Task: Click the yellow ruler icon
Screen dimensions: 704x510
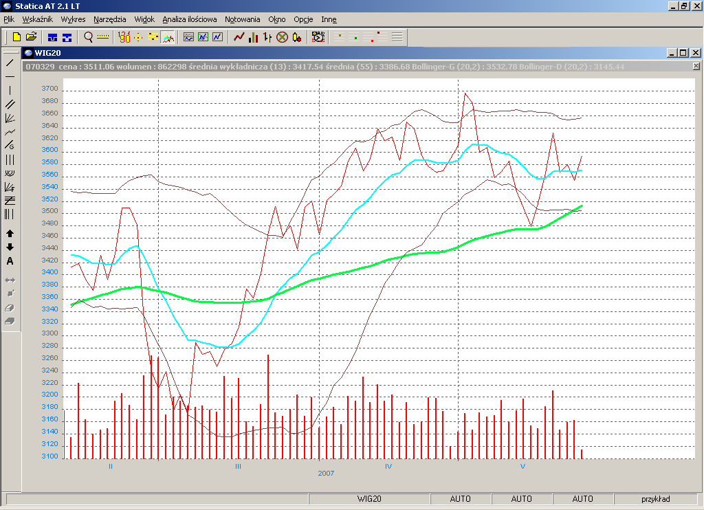Action: click(x=103, y=37)
